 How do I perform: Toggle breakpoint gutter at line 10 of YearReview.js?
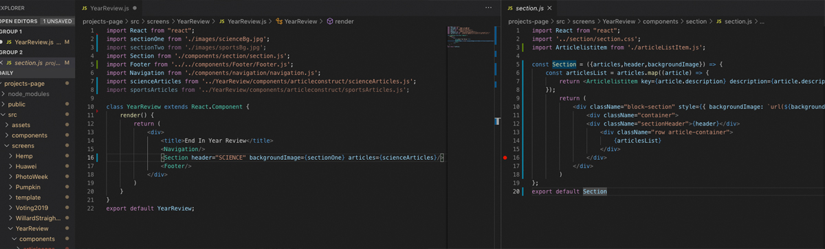[80, 107]
